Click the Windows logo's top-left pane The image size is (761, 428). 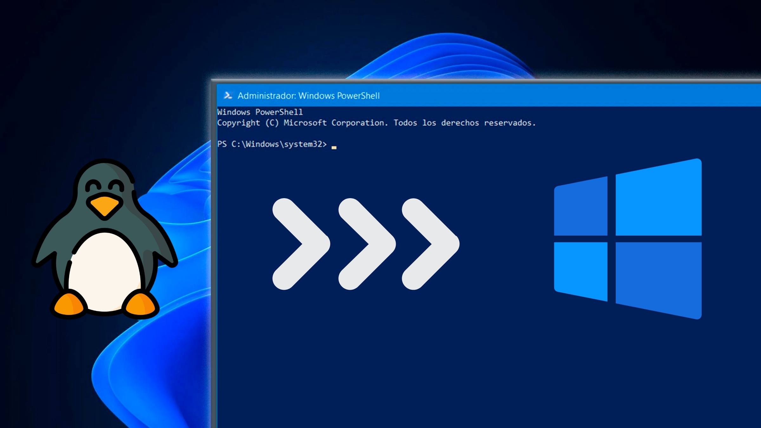click(581, 209)
